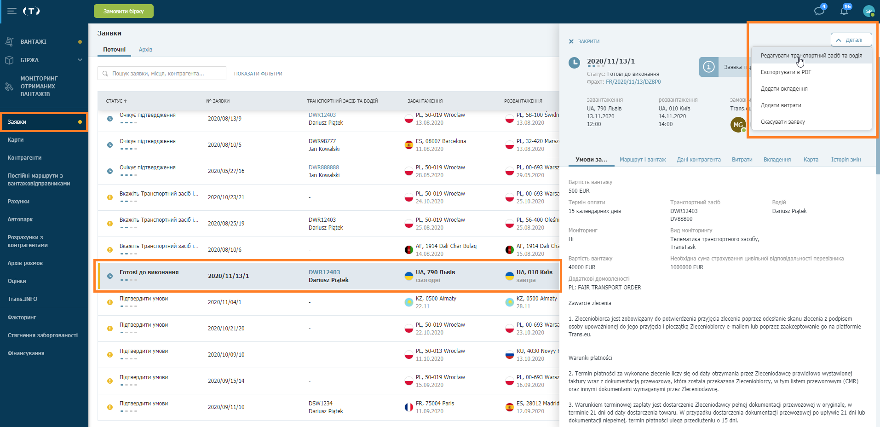
Task: Click vehicle DWR888888 in row 2020/05/27/16
Action: click(324, 167)
